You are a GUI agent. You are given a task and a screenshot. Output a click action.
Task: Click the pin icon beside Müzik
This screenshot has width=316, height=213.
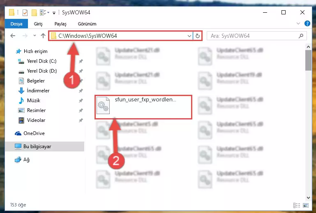click(x=81, y=101)
